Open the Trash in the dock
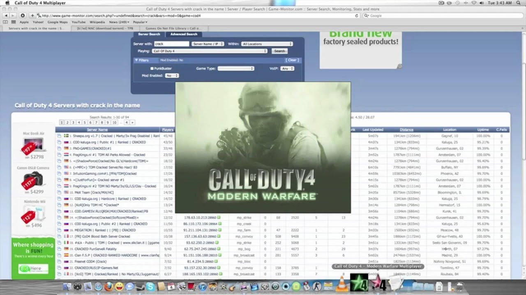Image resolution: width=526 pixels, height=295 pixels. [x=459, y=286]
